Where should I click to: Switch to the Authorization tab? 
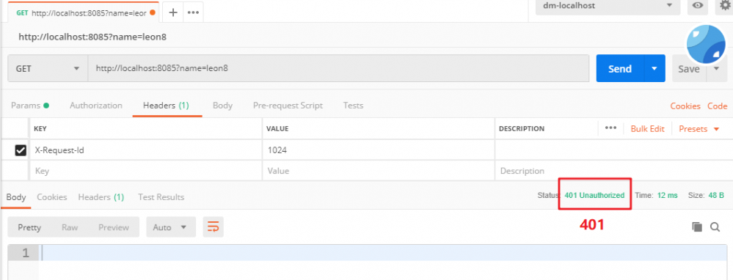[96, 106]
